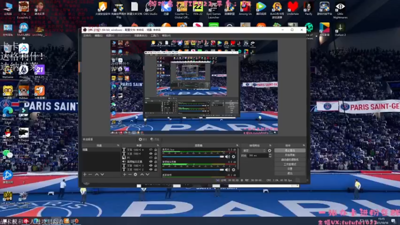Click the transition duration stepper arrows
The image size is (400, 225).
(x=270, y=155)
